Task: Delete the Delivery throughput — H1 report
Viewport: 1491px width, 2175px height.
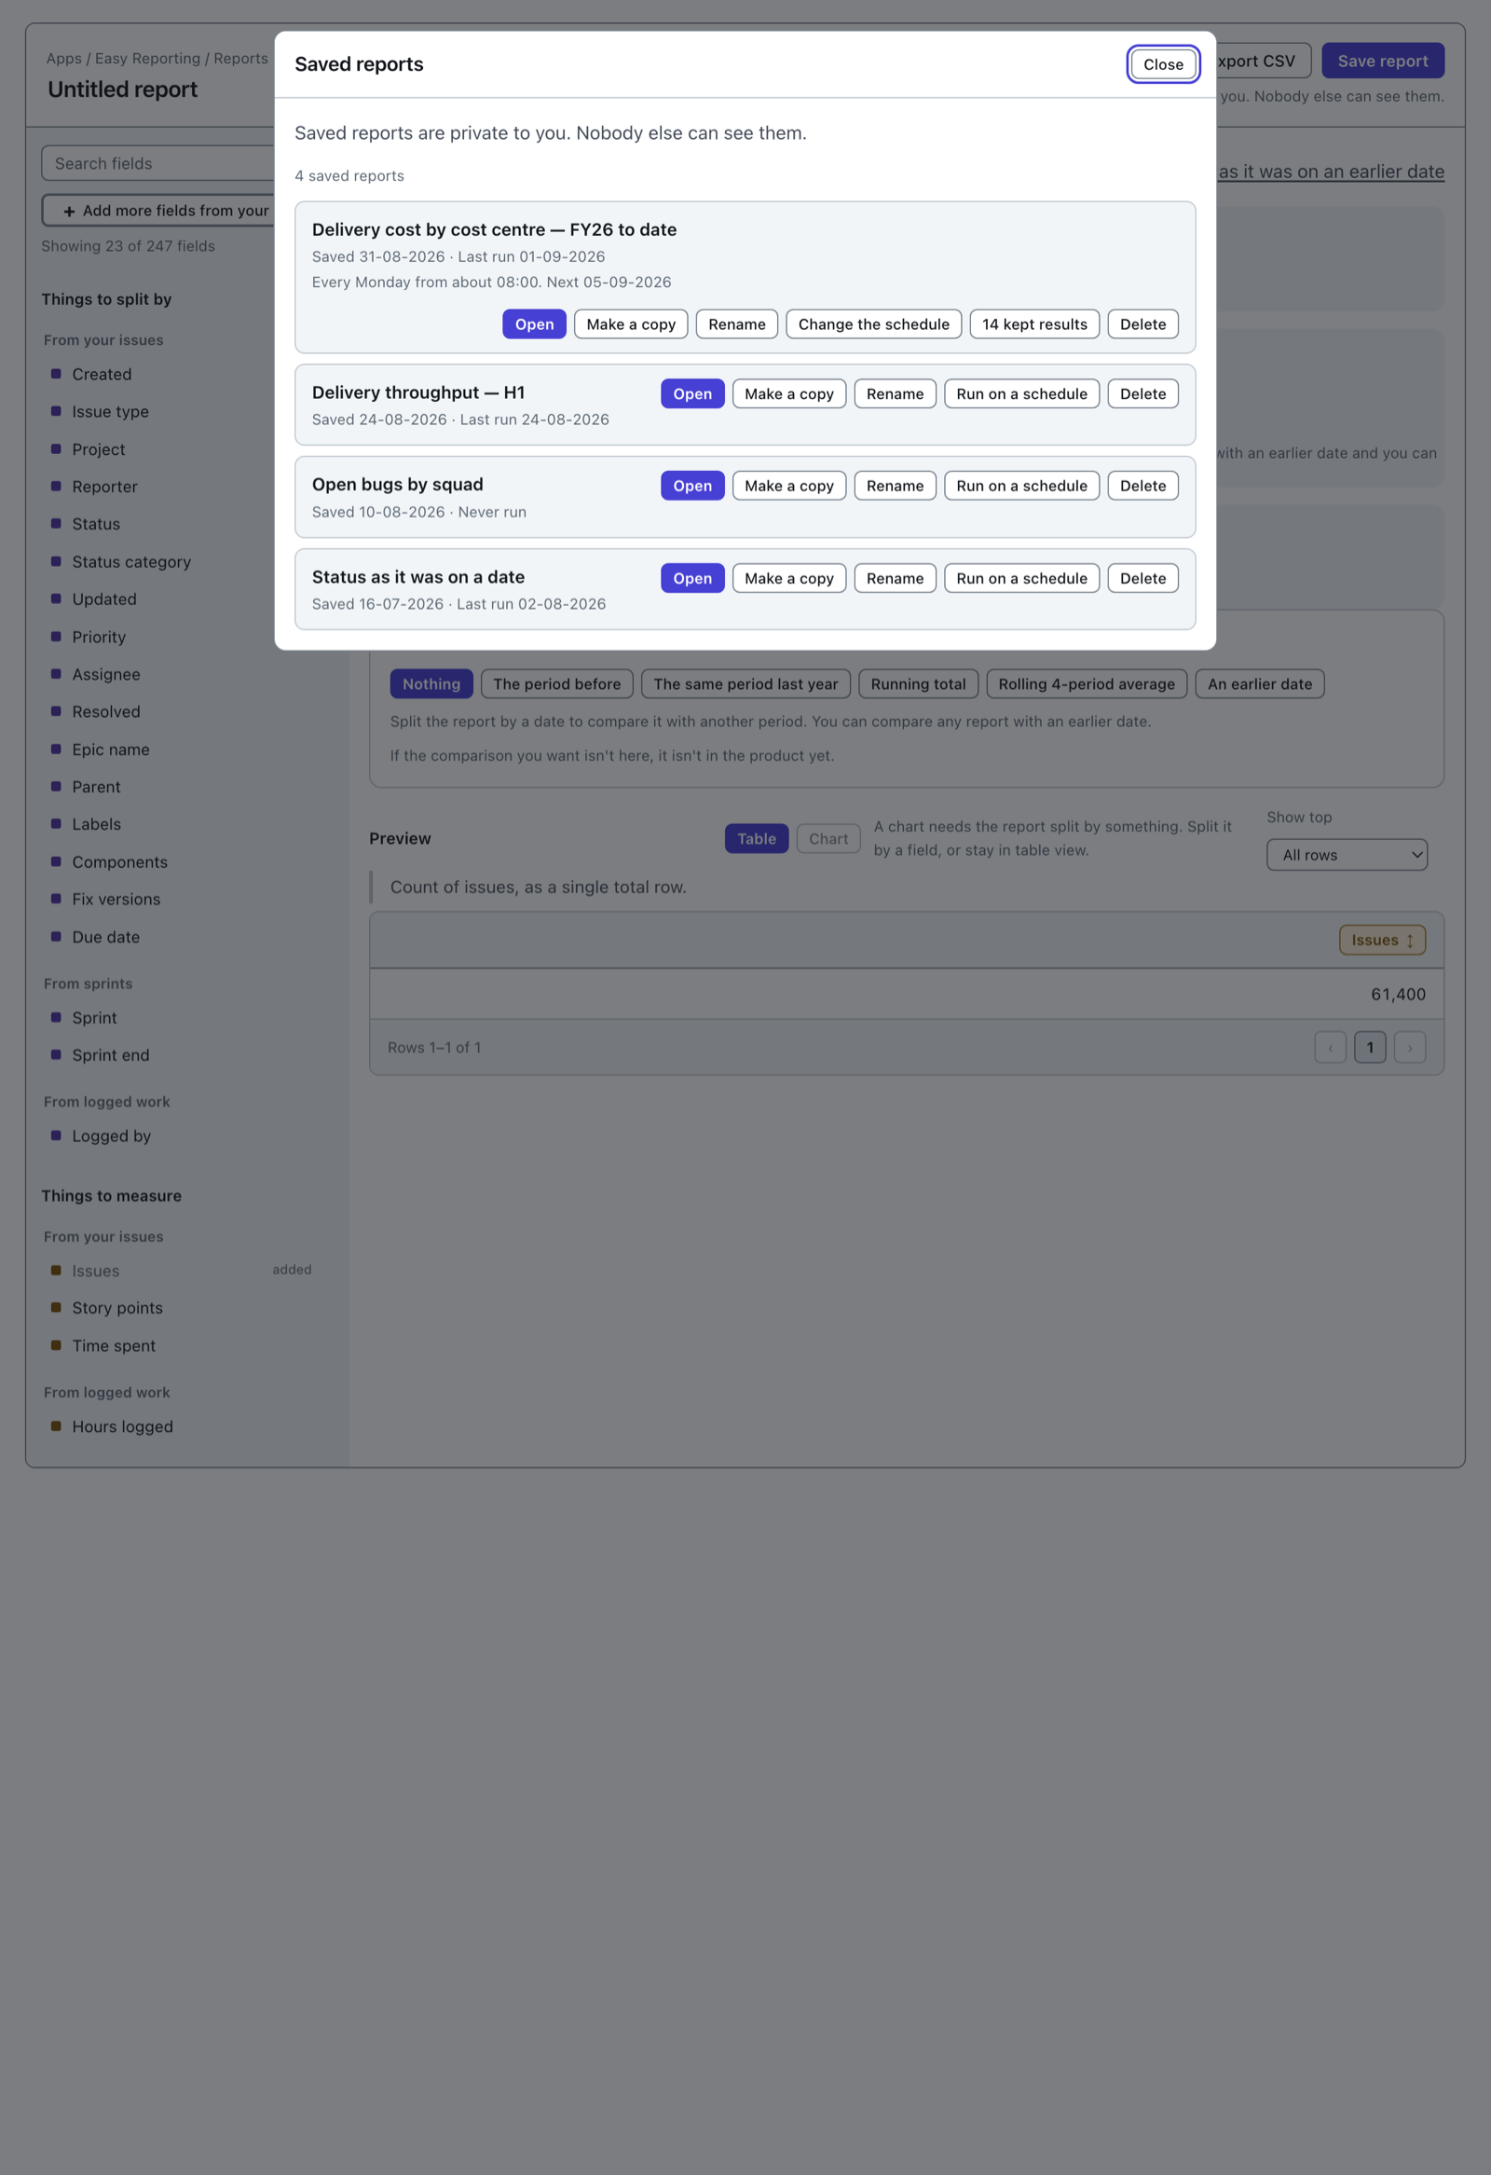Action: point(1142,394)
